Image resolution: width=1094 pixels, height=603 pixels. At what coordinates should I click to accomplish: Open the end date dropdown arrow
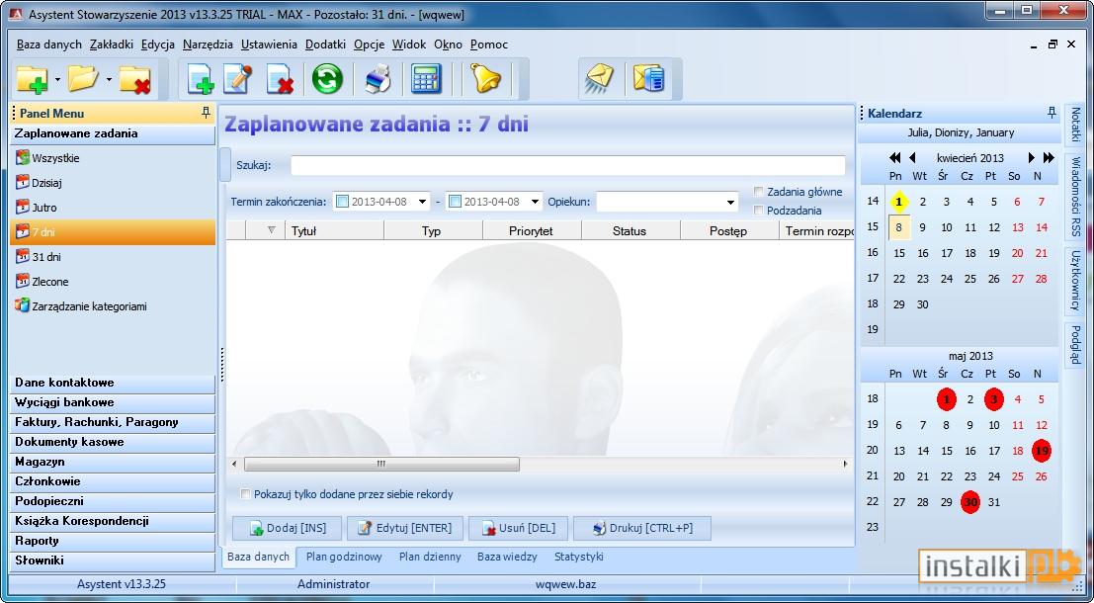(535, 202)
